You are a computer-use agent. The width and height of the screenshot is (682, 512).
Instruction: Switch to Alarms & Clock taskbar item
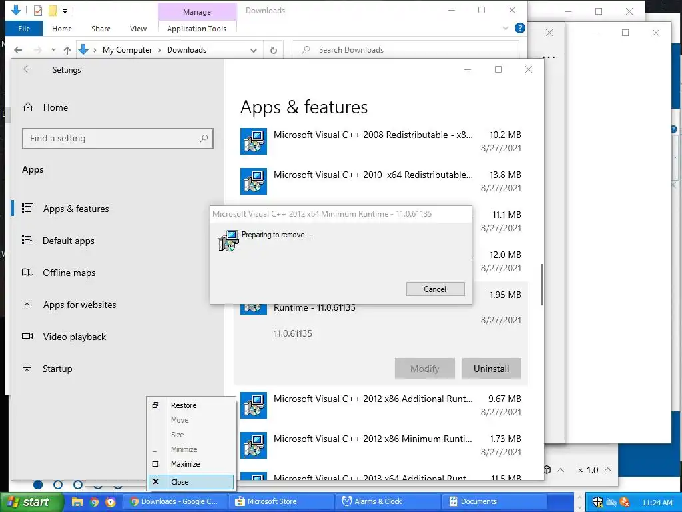pos(388,501)
